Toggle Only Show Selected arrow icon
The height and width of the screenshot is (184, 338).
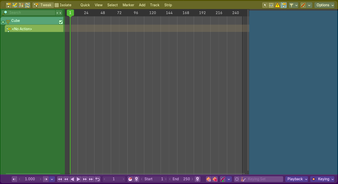point(265,5)
